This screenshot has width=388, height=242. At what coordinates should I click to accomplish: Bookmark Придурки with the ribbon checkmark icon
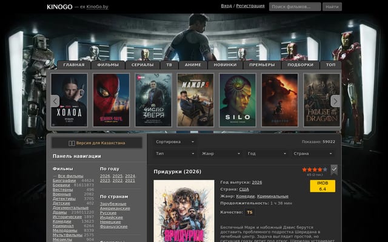[334, 170]
